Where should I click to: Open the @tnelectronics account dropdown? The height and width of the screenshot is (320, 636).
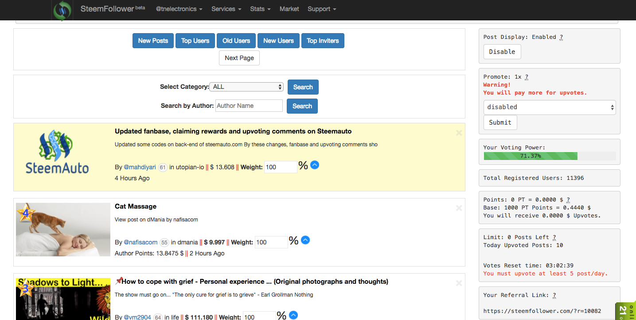coord(179,9)
